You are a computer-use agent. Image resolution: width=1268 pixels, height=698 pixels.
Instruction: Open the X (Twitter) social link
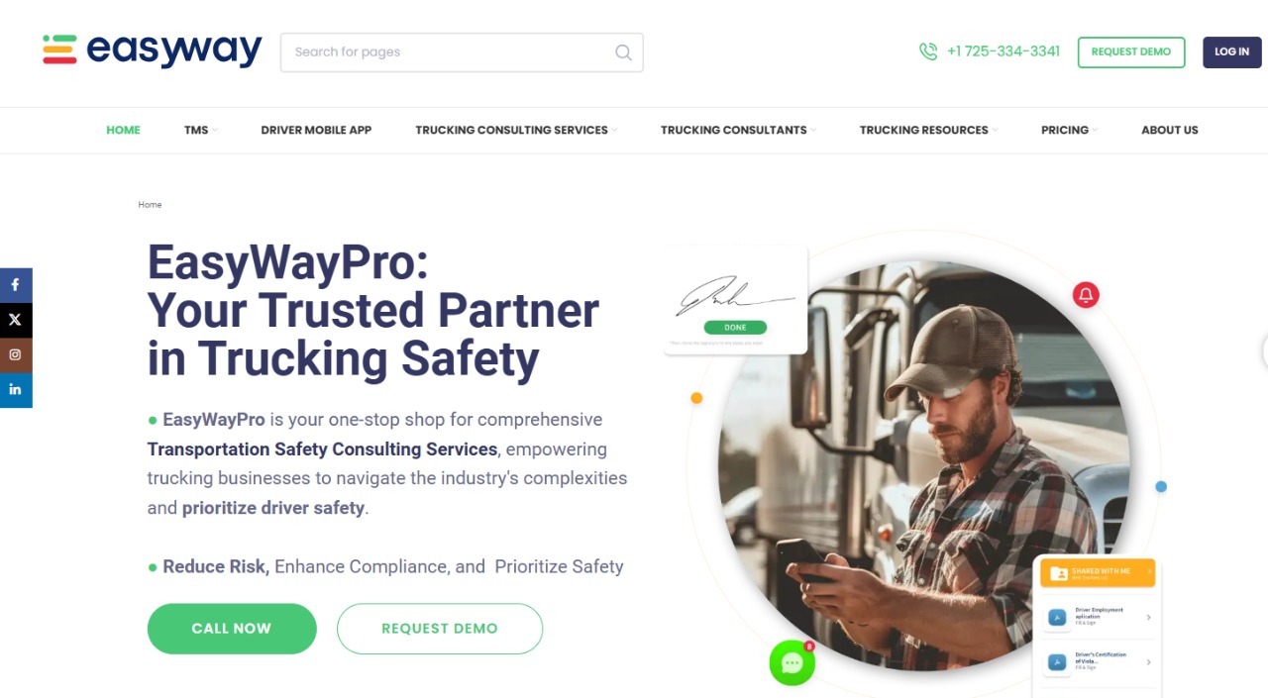16,320
